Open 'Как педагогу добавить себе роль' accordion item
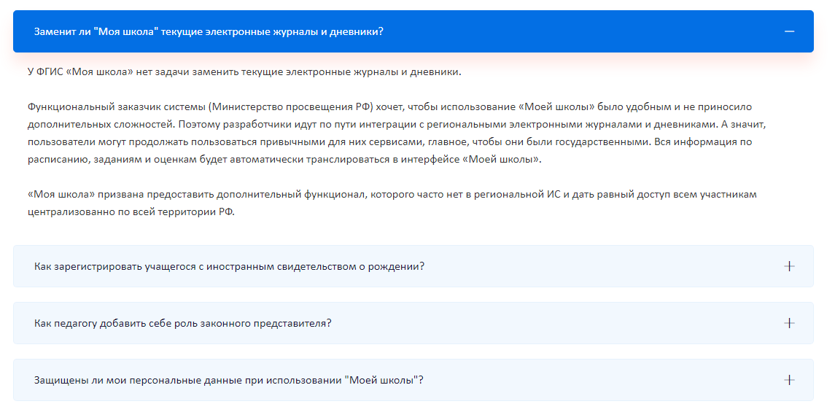 (413, 323)
